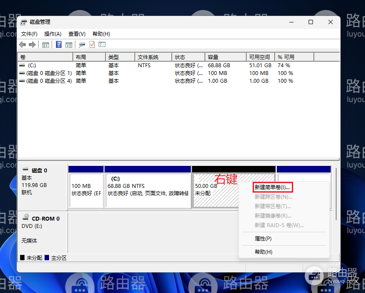Viewport: 365px width, 293px height.
Task: Click the 74 % available cell
Action: pos(284,65)
